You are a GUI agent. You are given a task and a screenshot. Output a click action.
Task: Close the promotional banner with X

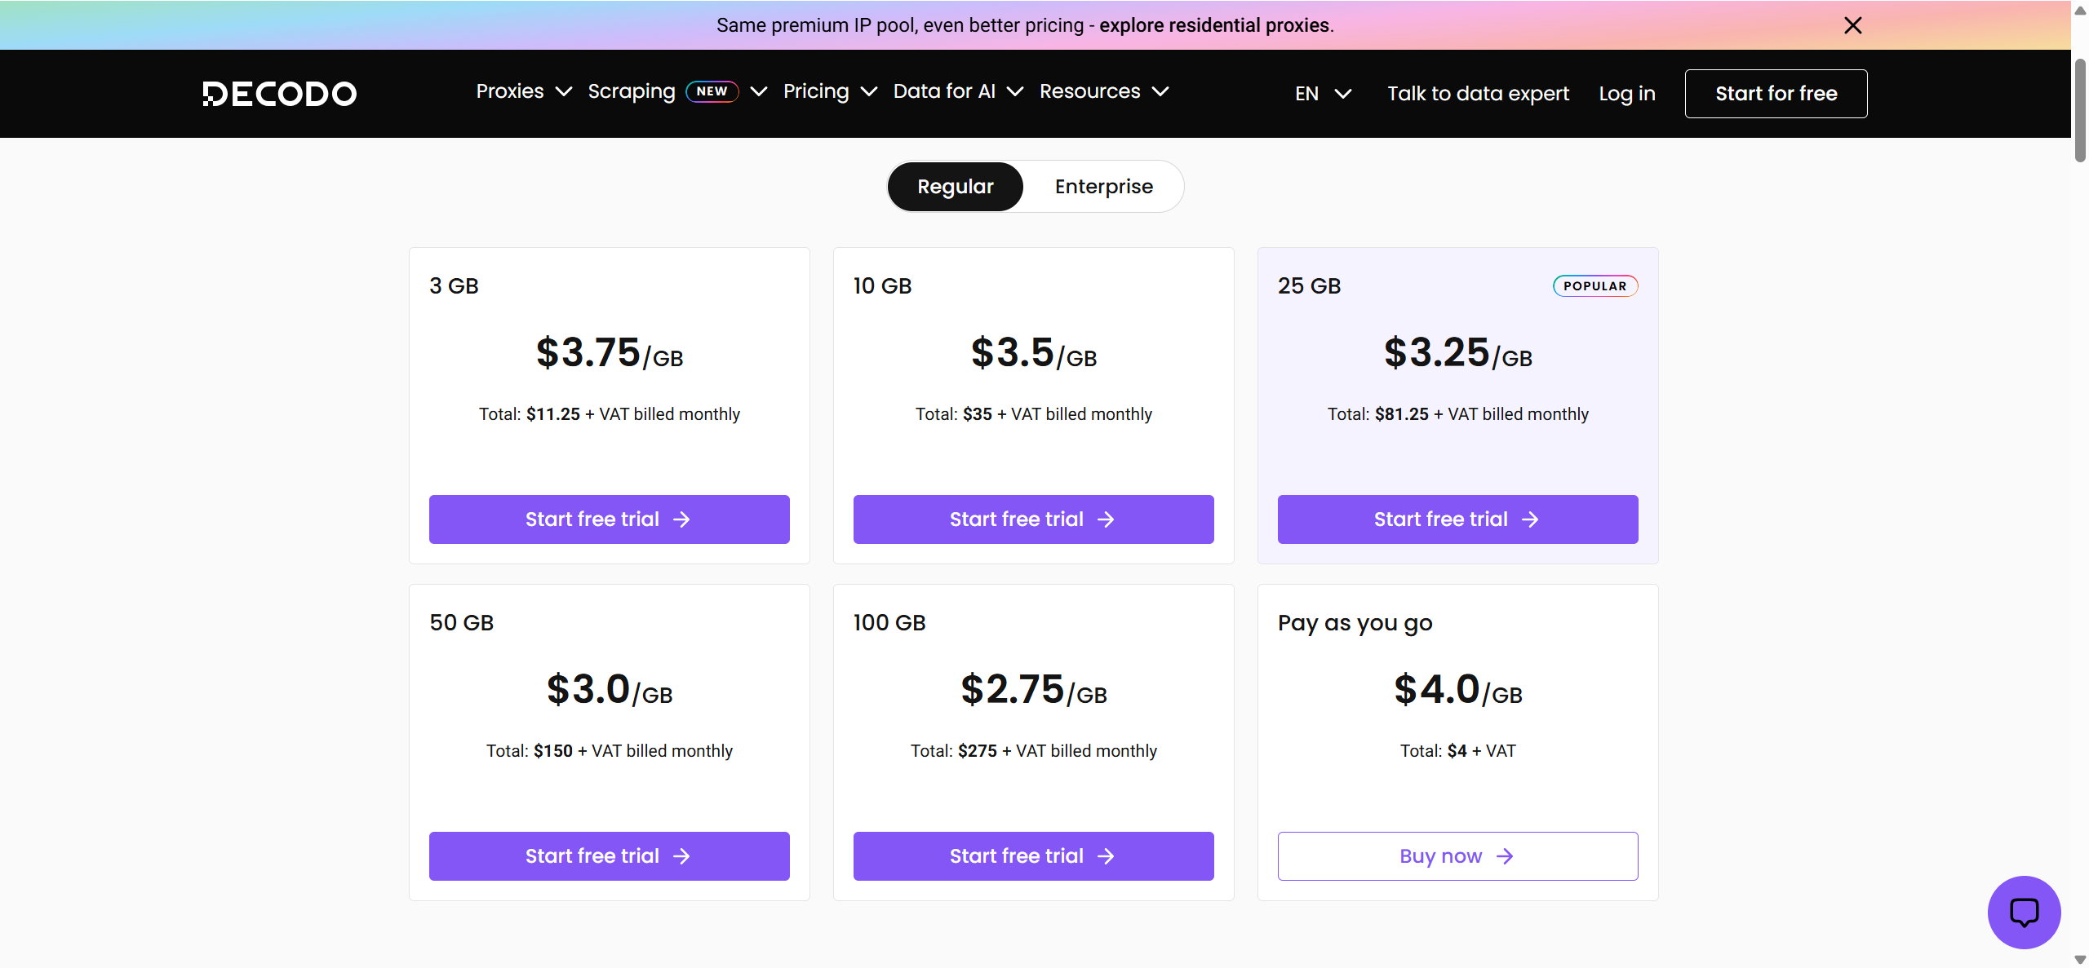[x=1852, y=25]
